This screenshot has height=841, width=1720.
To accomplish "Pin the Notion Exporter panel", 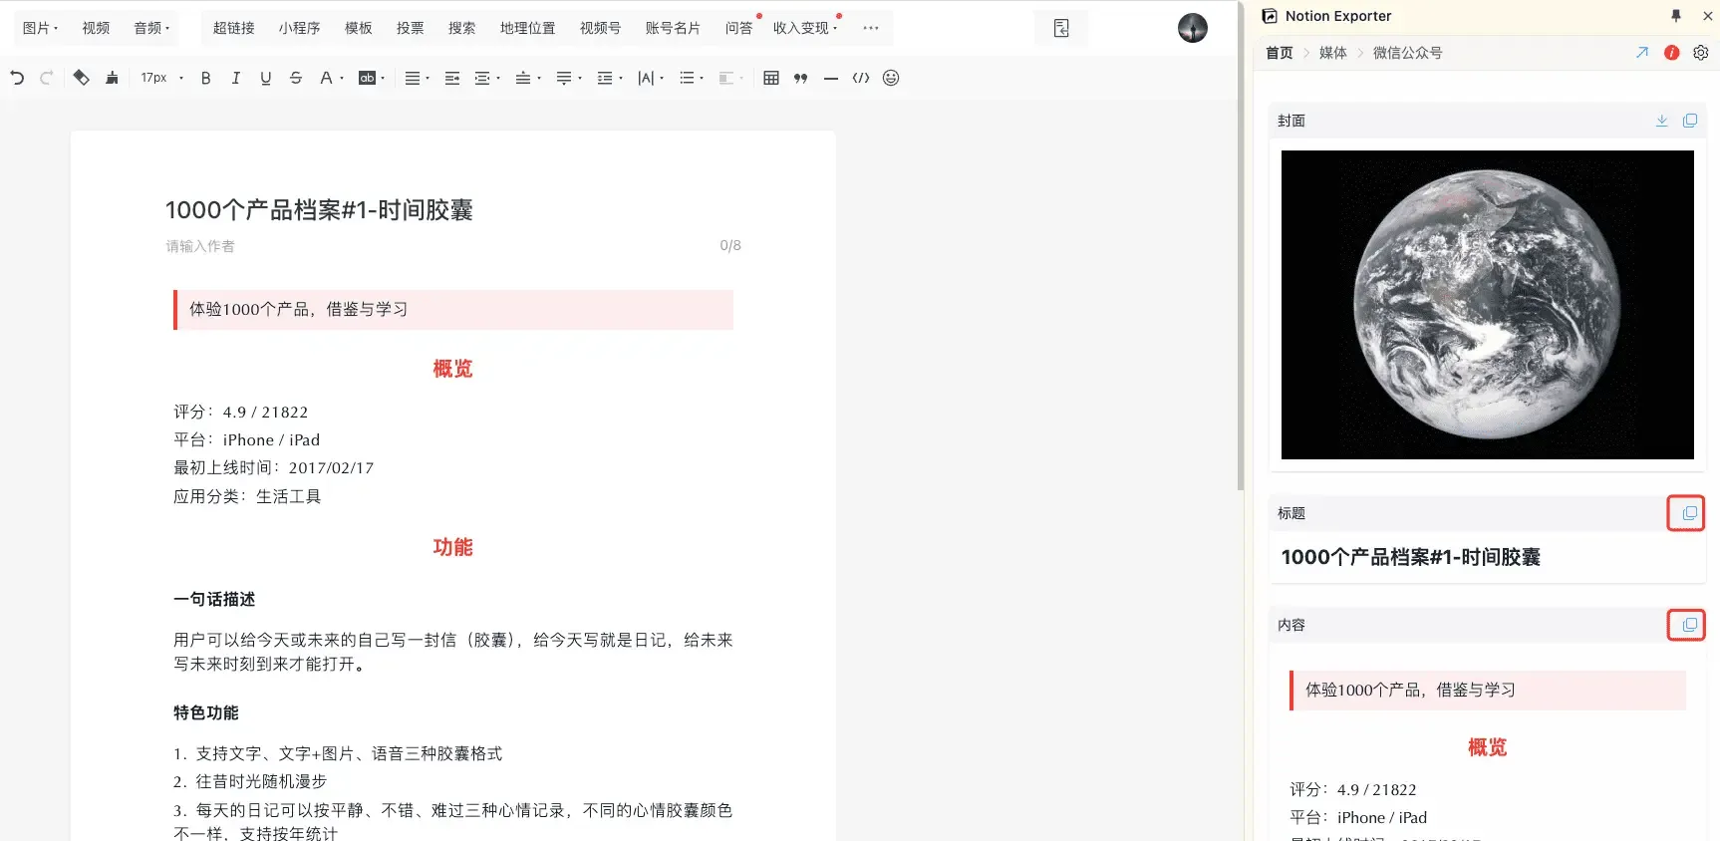I will pyautogui.click(x=1676, y=16).
